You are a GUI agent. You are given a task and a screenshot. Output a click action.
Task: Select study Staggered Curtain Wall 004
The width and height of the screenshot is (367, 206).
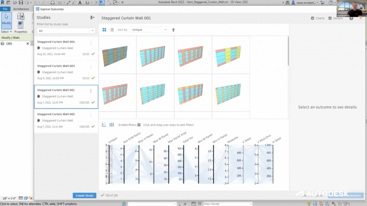click(x=66, y=48)
